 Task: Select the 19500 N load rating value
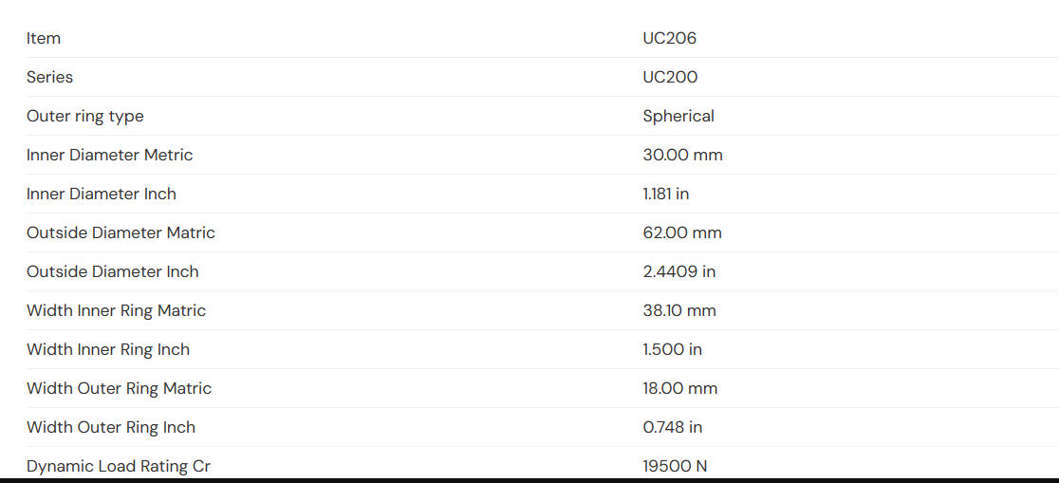pos(675,466)
